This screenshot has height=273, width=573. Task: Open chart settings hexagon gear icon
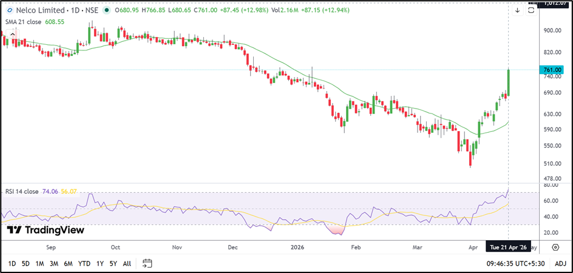555,247
